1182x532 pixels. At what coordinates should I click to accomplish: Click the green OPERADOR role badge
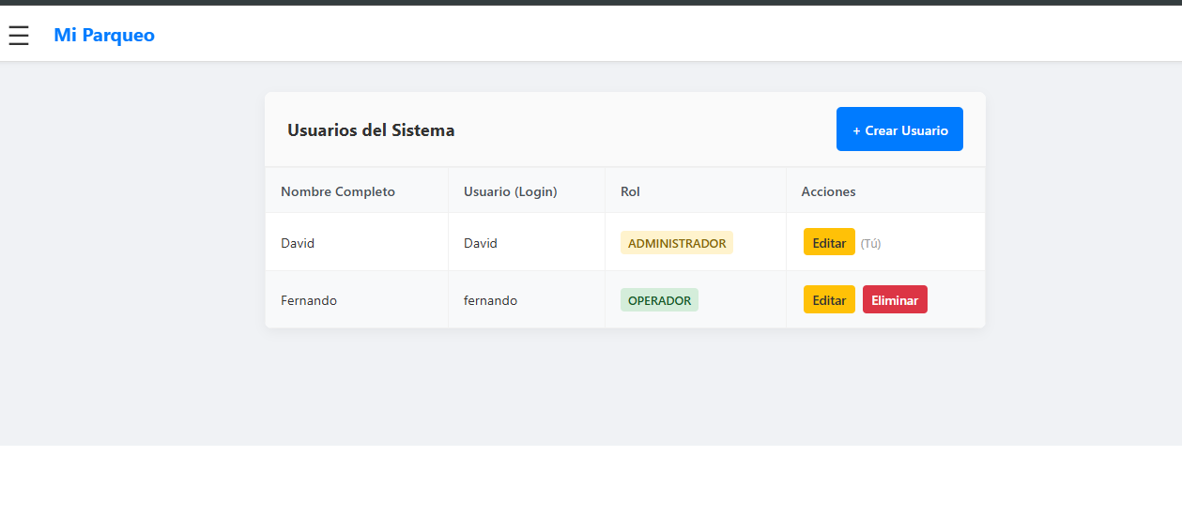(659, 300)
